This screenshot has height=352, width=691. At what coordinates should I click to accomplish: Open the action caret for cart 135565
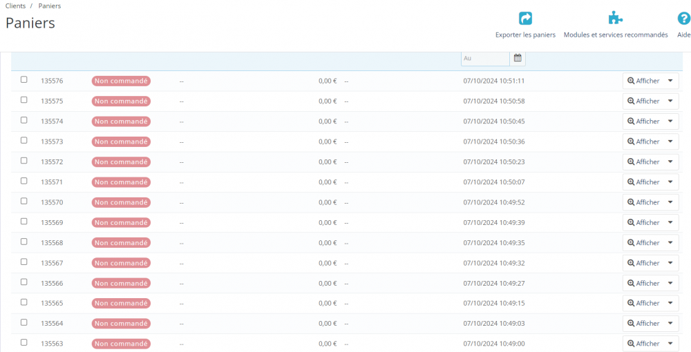[x=670, y=303]
